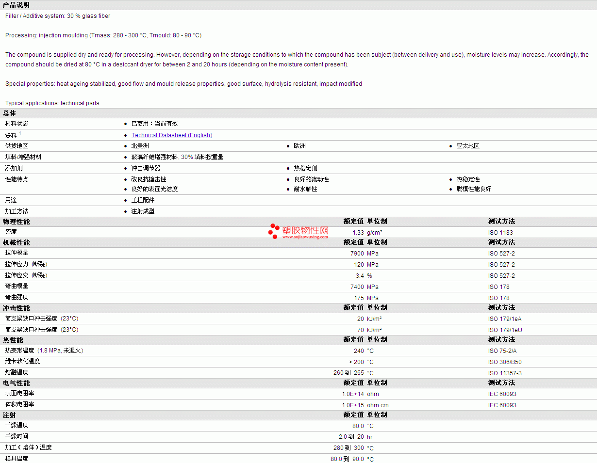The image size is (597, 463).
Task: Select the 3.4 tensile strain value
Action: click(360, 276)
